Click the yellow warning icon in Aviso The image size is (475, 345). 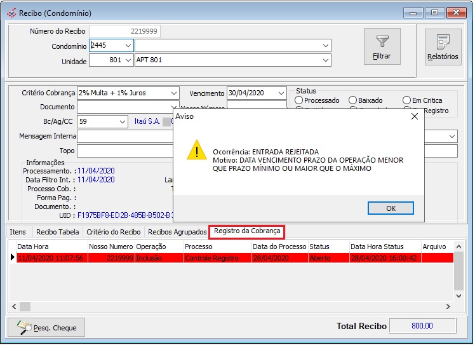197,151
